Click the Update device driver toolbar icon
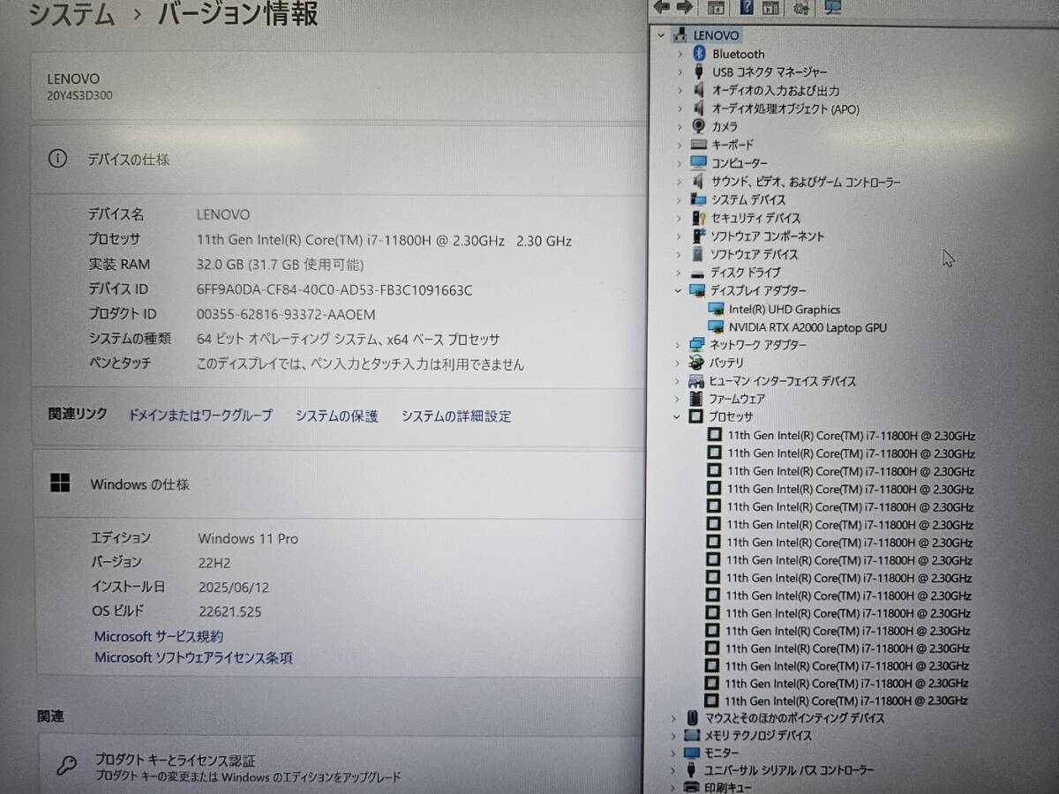This screenshot has height=794, width=1059. coord(801,7)
